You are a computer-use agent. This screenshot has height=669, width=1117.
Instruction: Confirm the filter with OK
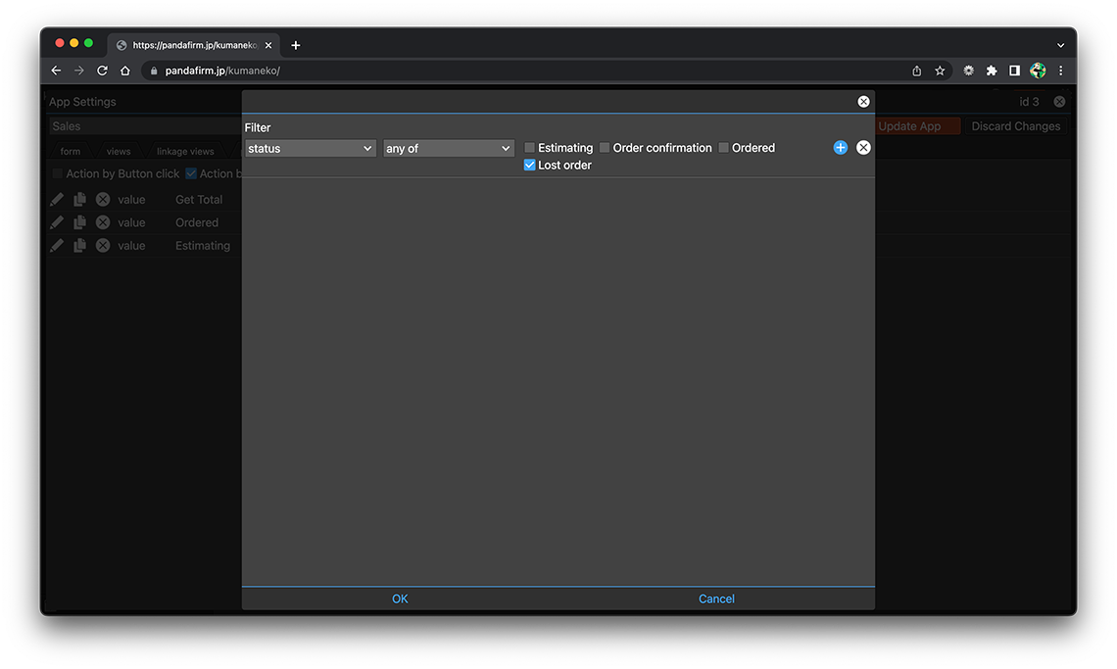[400, 599]
